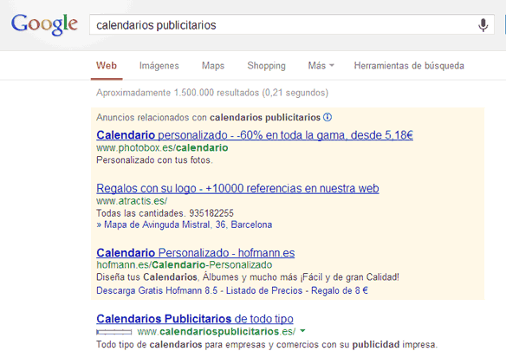
Task: Click the page preview bar icon beside calendariospublicitarios.es
Action: pyautogui.click(x=114, y=332)
